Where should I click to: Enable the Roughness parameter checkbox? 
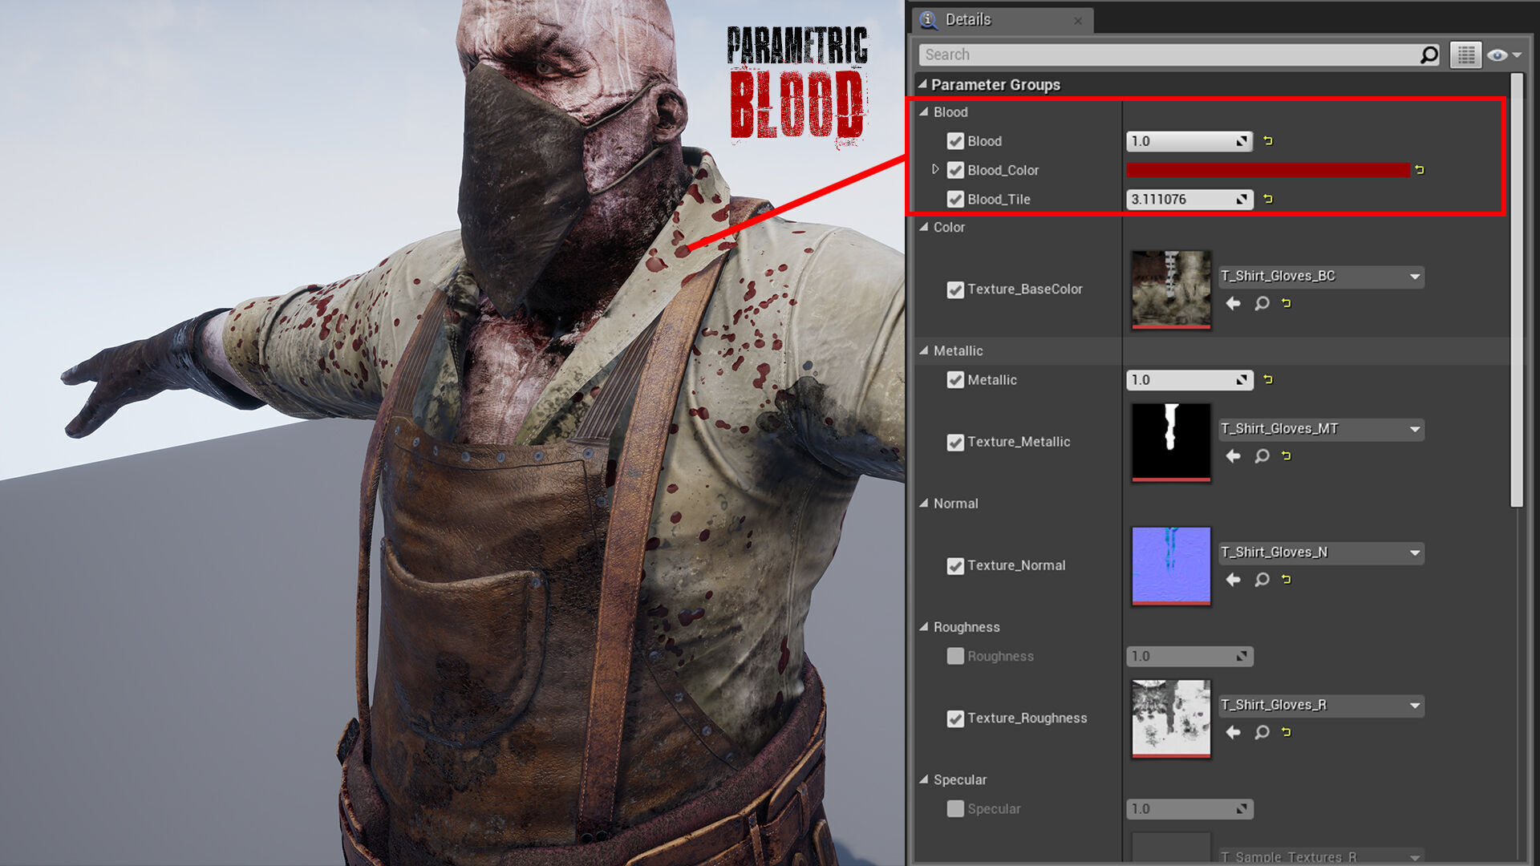tap(955, 656)
